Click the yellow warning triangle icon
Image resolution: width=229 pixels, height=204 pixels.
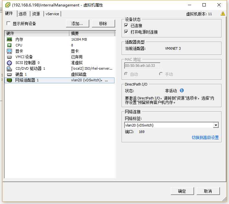223,14
